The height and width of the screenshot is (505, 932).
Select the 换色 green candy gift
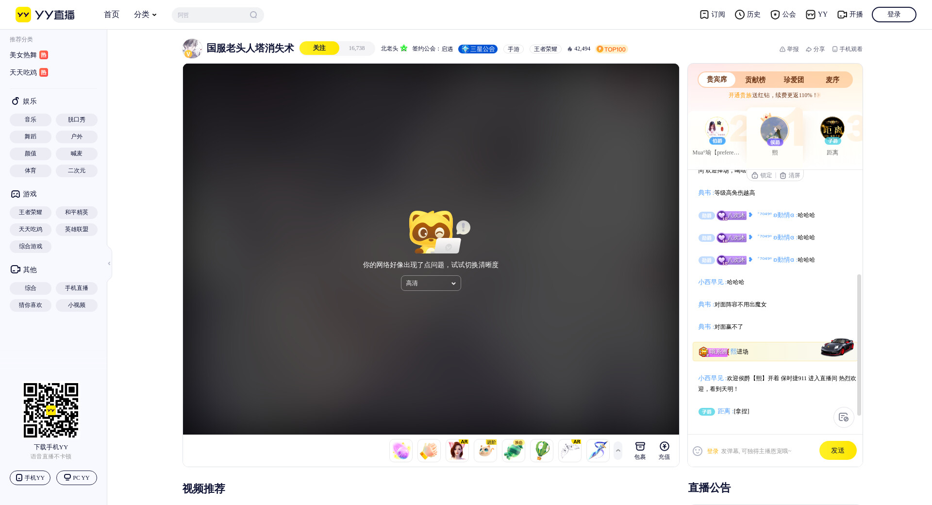(x=514, y=451)
